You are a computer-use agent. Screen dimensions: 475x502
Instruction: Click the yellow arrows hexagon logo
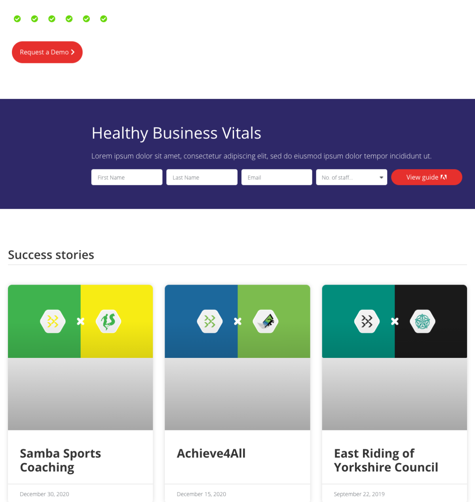[x=53, y=321]
